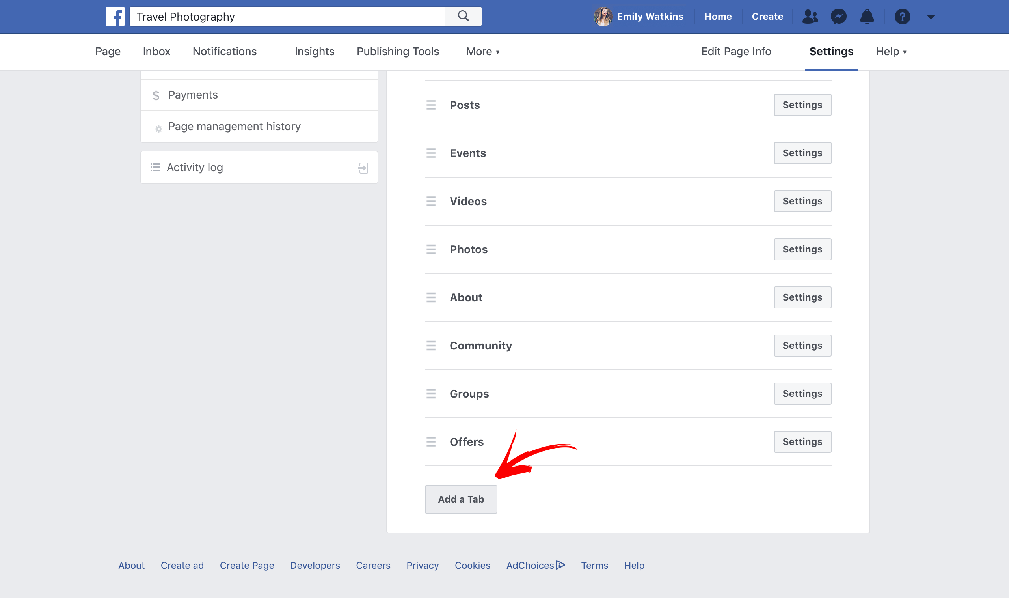Open Settings for the Videos tab
This screenshot has width=1009, height=598.
(802, 201)
